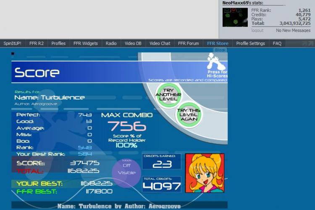Viewport: 315px width, 210px height.
Task: Click the FFR Best score 1171800
Action: click(x=99, y=191)
